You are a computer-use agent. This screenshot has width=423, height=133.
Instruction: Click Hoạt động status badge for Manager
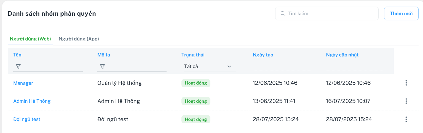tap(196, 83)
